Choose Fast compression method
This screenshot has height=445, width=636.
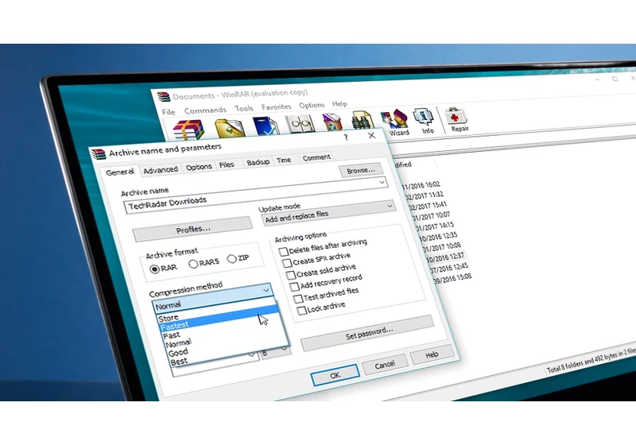tap(172, 335)
